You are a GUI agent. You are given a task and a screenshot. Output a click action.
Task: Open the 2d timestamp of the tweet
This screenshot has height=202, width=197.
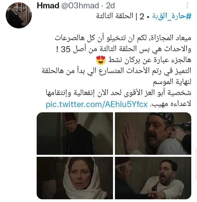pyautogui.click(x=110, y=6)
